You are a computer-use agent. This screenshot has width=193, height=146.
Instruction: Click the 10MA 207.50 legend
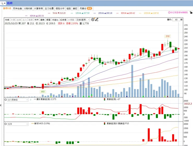click(80, 13)
